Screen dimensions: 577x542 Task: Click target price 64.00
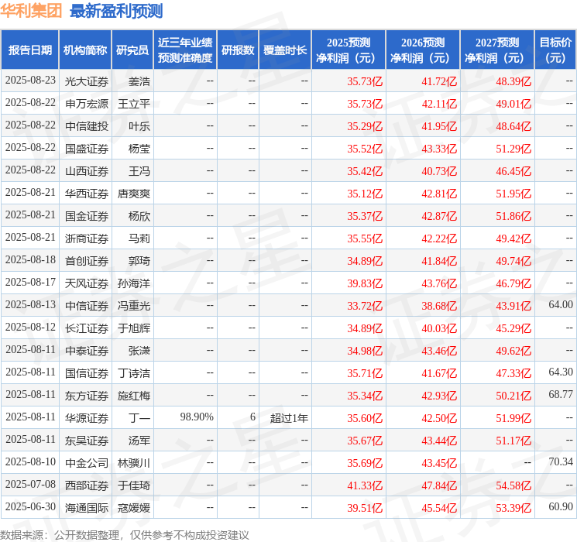pyautogui.click(x=561, y=304)
